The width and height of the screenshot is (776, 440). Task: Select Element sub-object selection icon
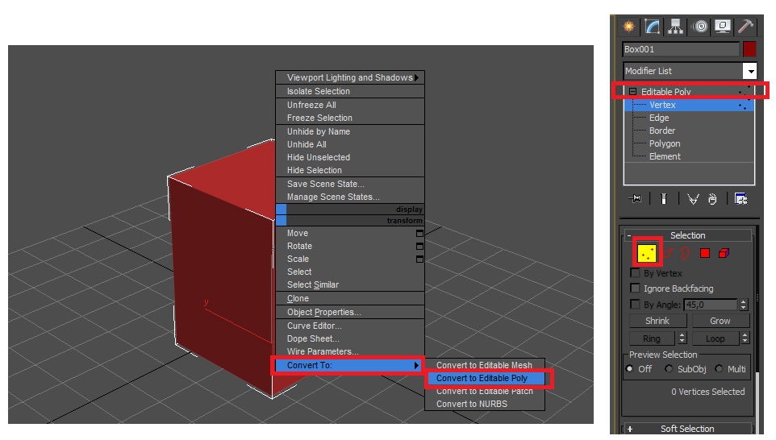[x=724, y=253]
